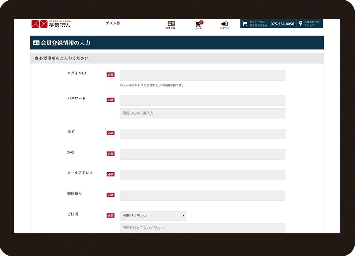Viewport: 355px width, 256px height.
Task: Select the かな reading input field
Action: [202, 154]
